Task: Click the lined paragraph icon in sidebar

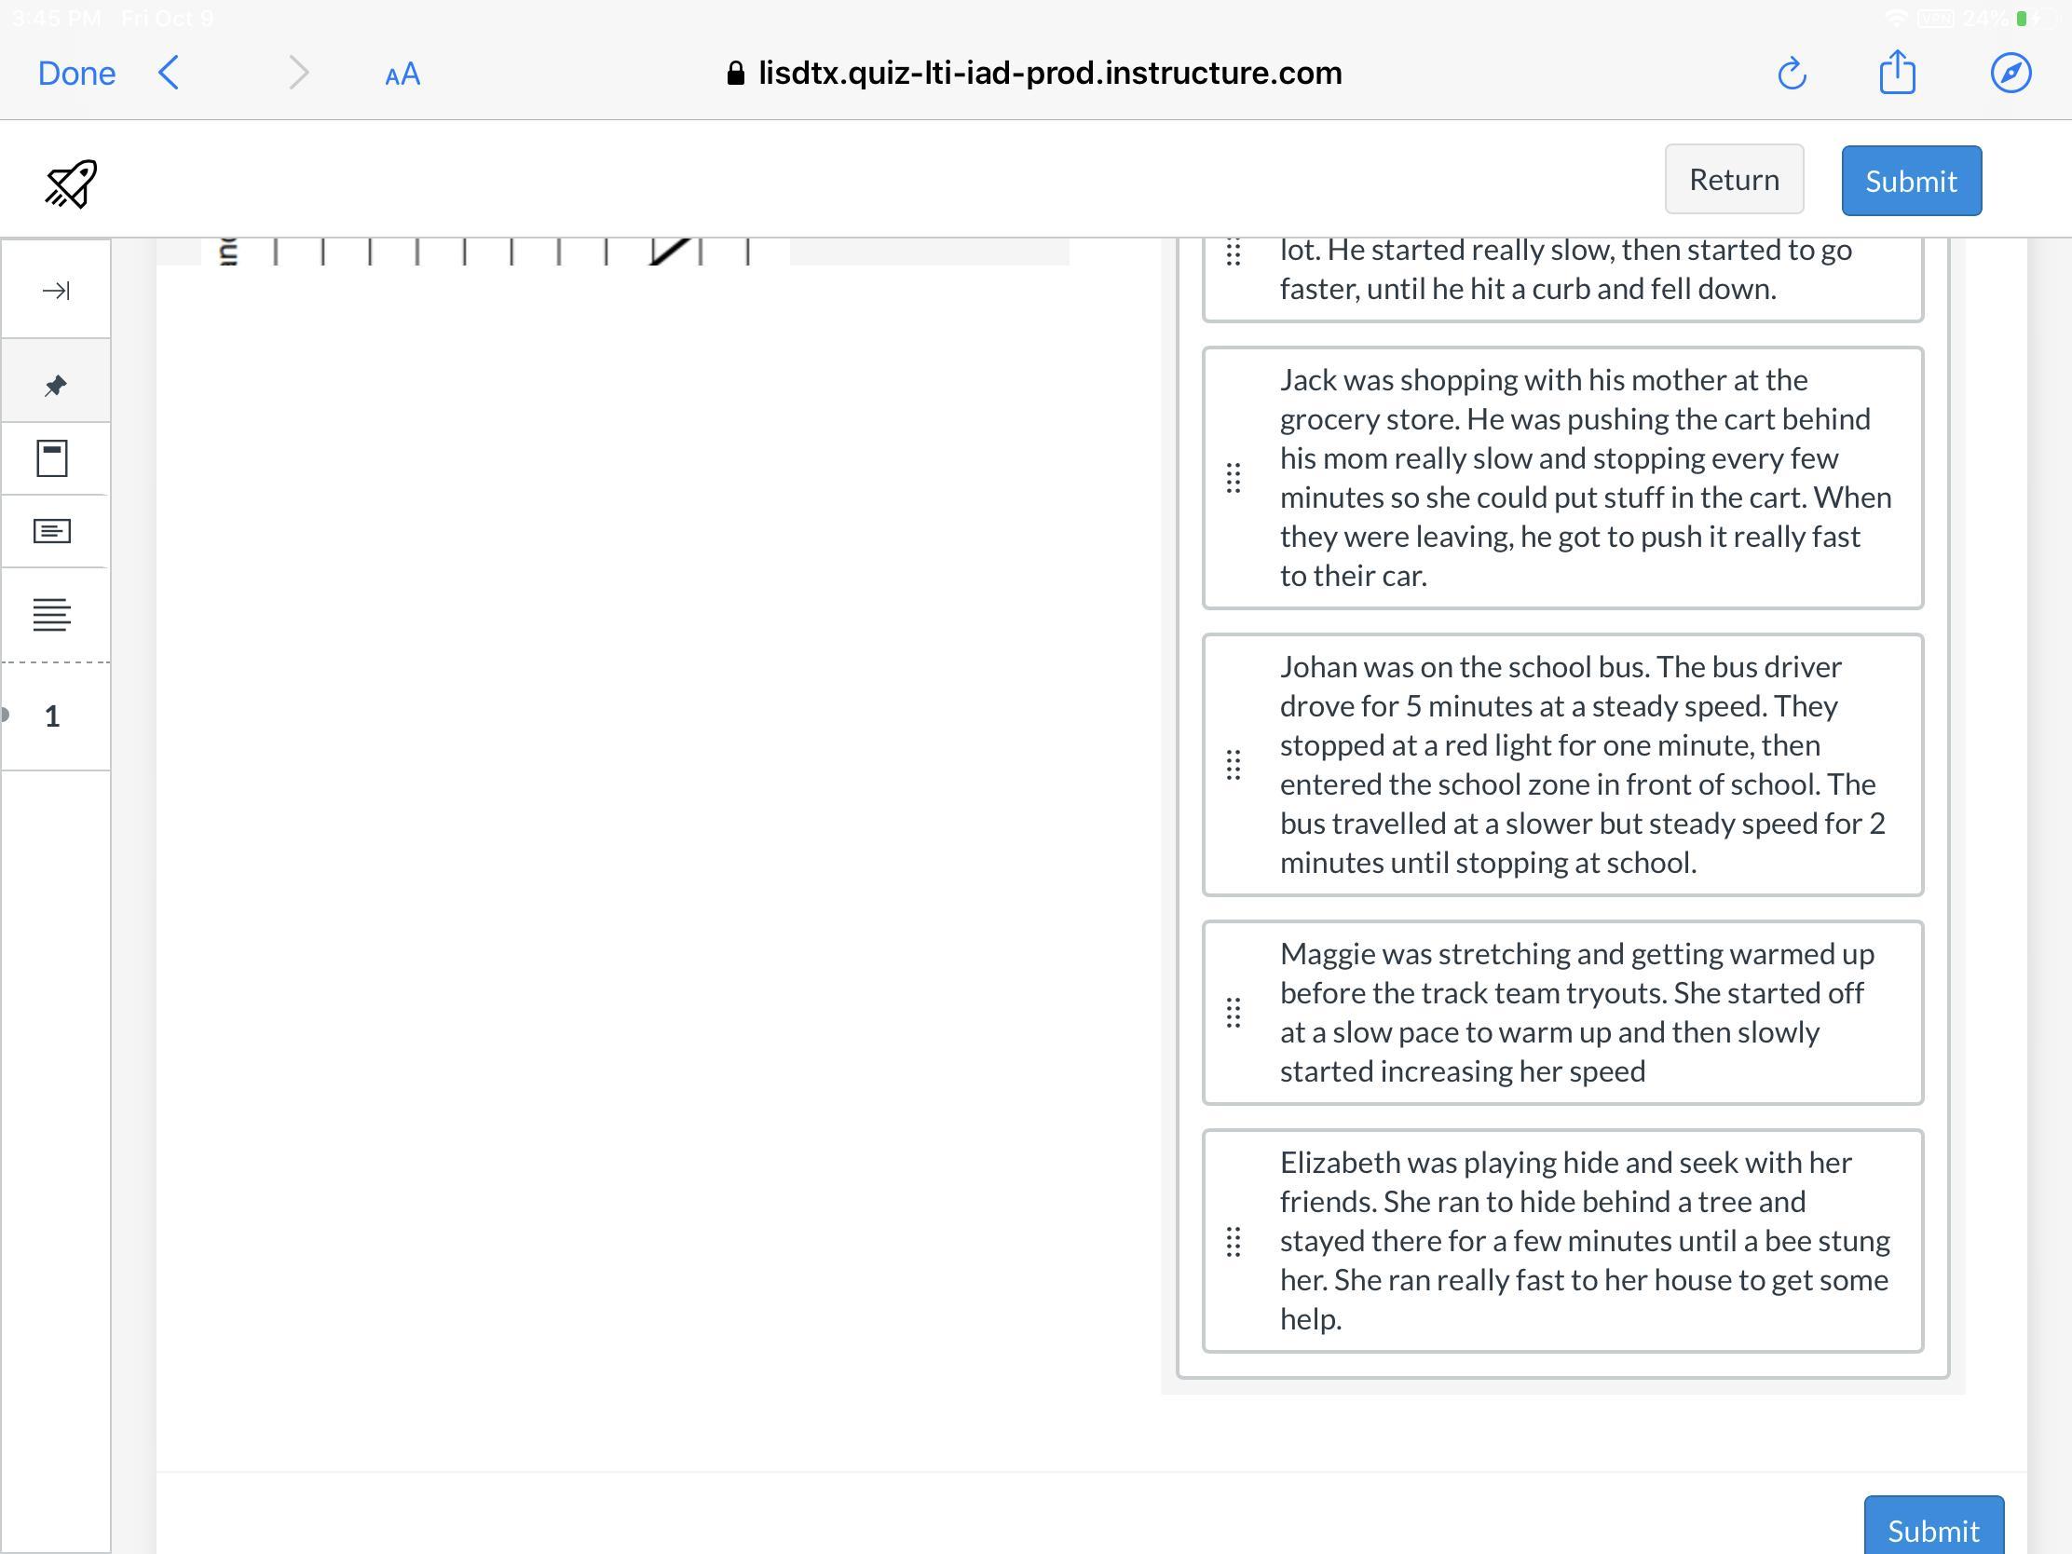Action: [52, 615]
